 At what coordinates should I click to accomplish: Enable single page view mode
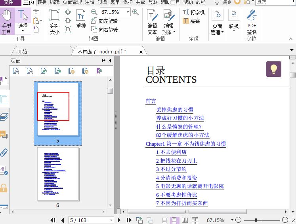click(164, 220)
